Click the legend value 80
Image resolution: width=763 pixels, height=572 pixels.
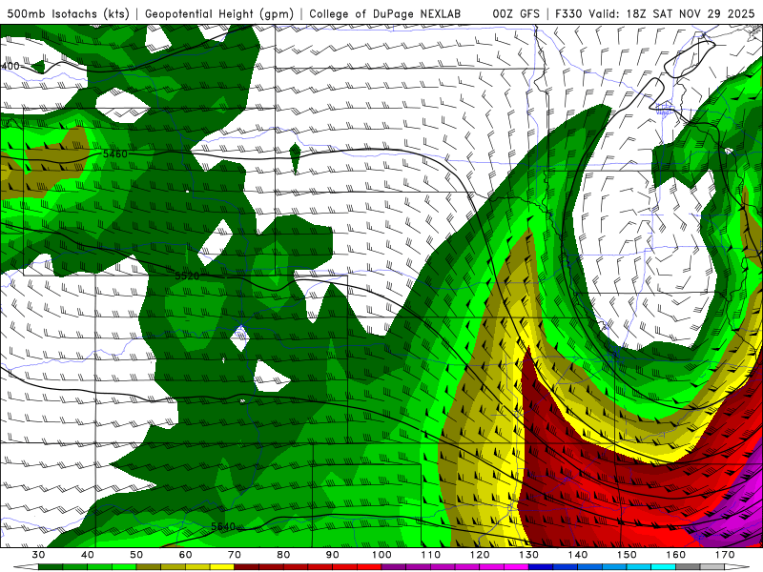(283, 555)
